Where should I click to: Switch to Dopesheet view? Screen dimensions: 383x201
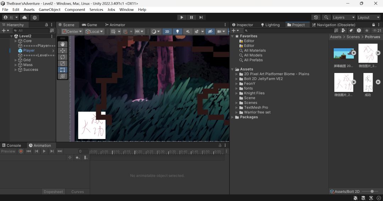click(x=53, y=192)
